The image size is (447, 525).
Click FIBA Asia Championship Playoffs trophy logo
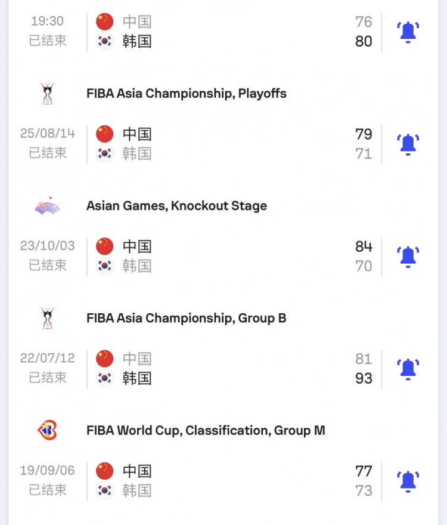pyautogui.click(x=47, y=94)
